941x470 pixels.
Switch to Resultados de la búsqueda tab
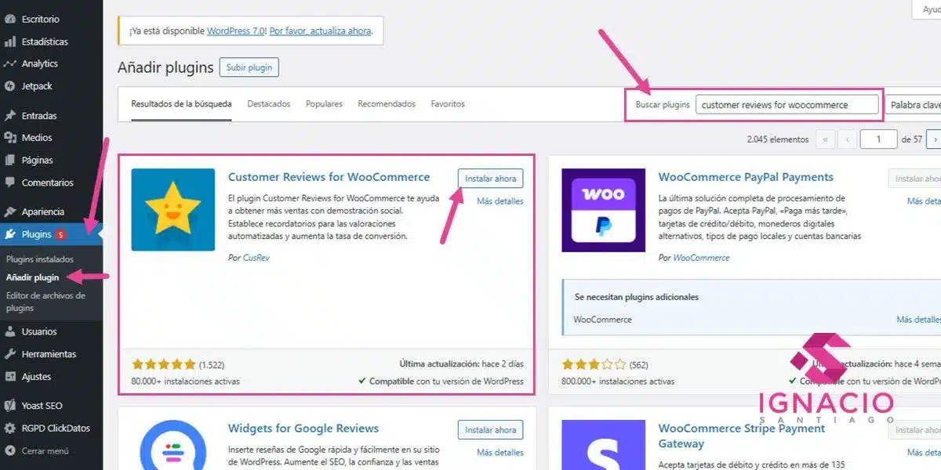pos(181,103)
